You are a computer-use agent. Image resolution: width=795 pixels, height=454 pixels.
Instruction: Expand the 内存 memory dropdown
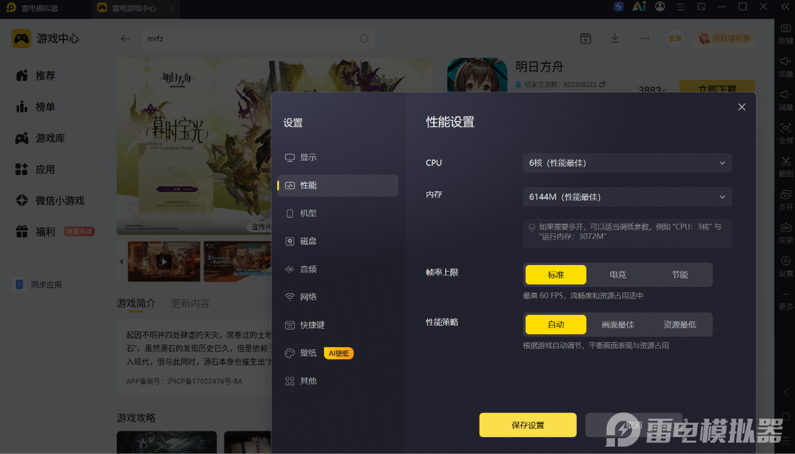pyautogui.click(x=627, y=197)
